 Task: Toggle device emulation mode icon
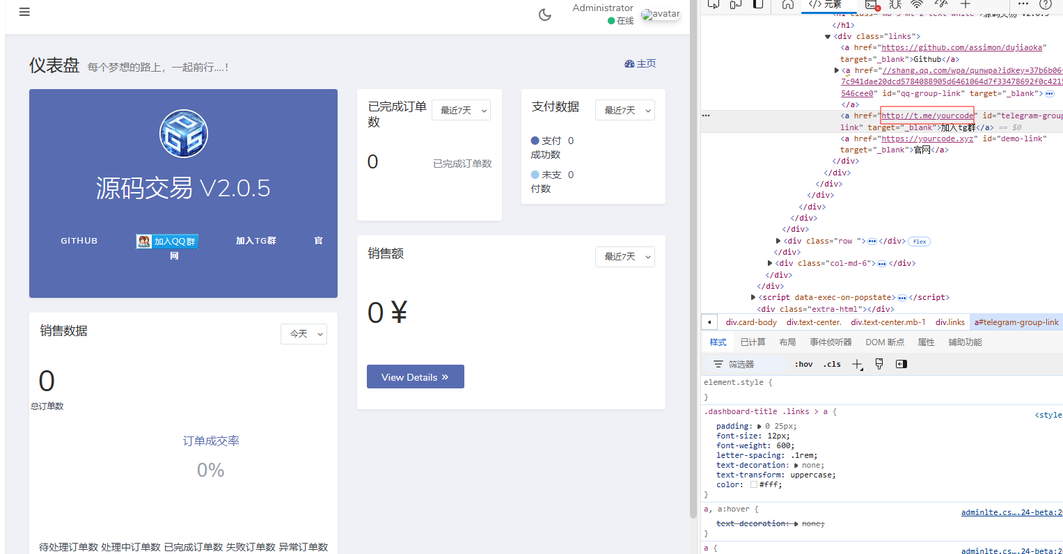736,4
